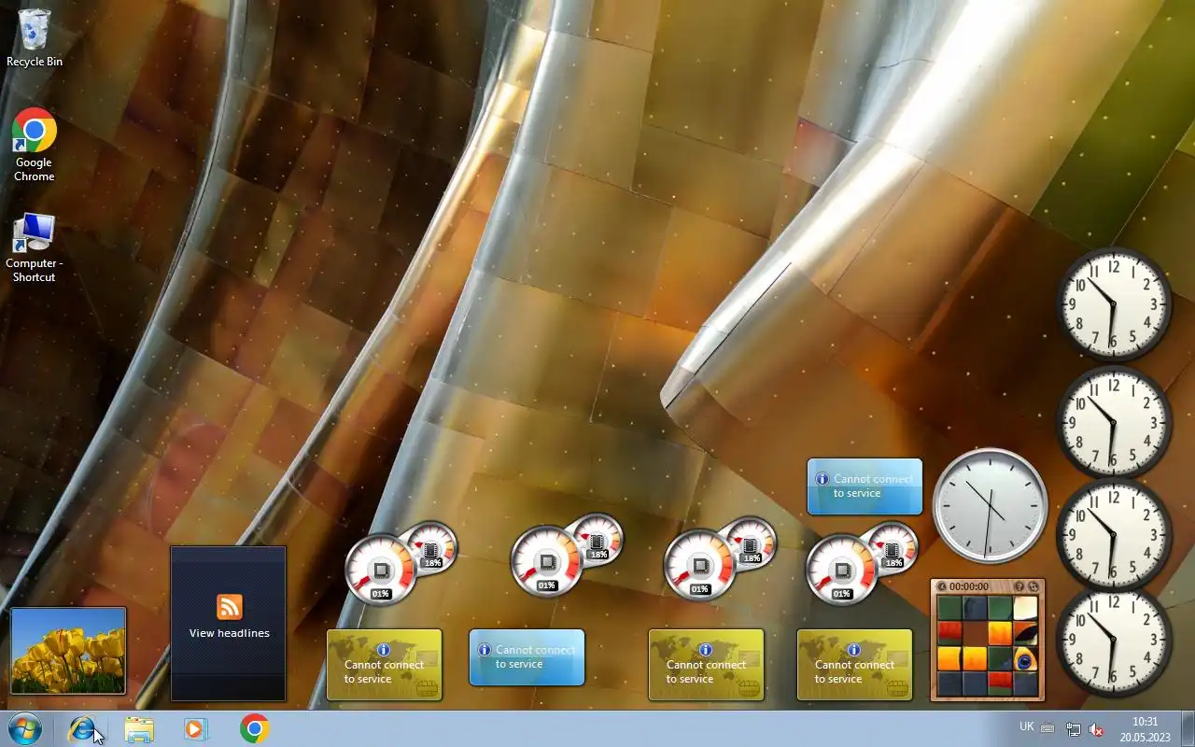This screenshot has height=747, width=1195.
Task: Open the Recycle Bin desktop icon
Action: pyautogui.click(x=35, y=37)
